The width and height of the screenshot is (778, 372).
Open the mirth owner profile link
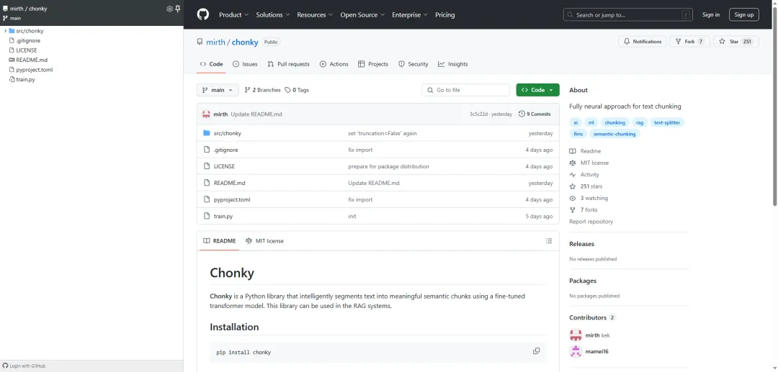coord(215,42)
